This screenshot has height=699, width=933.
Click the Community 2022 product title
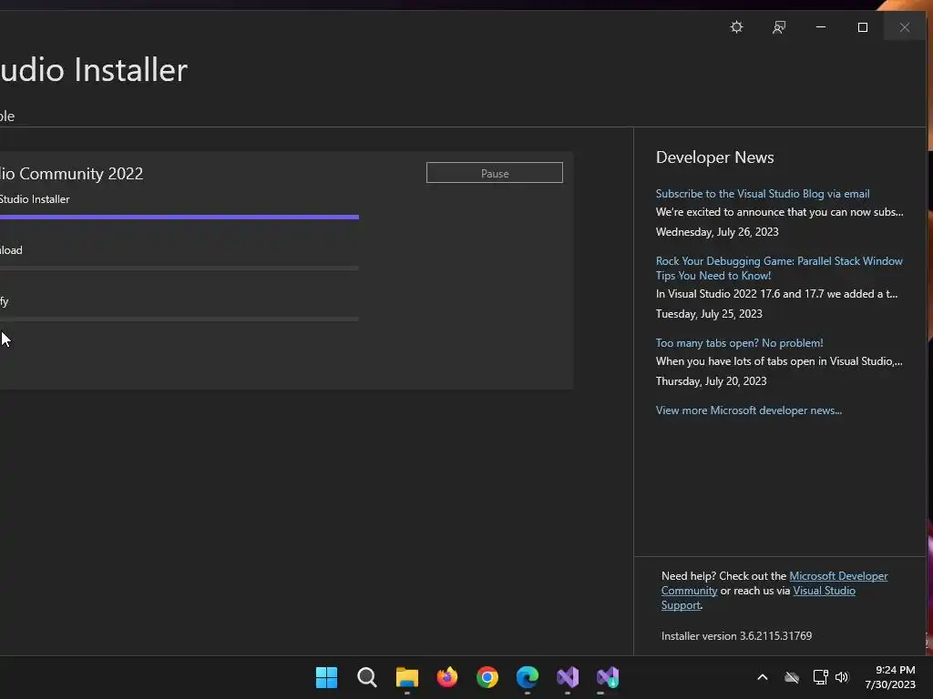coord(71,174)
